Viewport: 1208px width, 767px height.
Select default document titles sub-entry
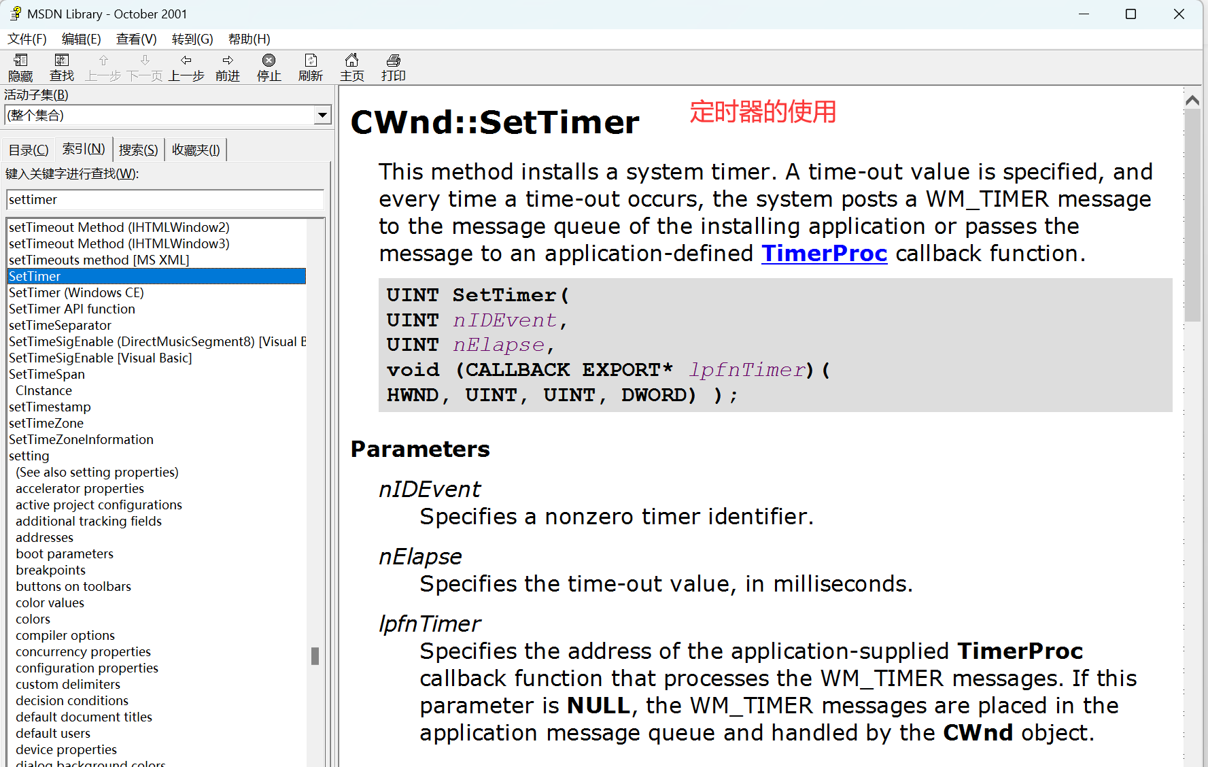[x=84, y=717]
